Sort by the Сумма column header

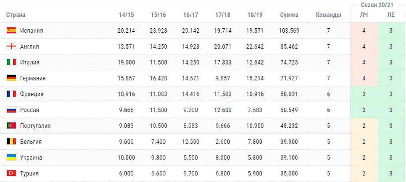pos(289,15)
